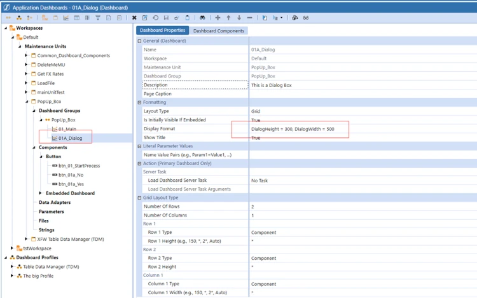Click the OneStream logo in title bar
Image resolution: width=477 pixels, height=298 pixels.
tap(6, 8)
